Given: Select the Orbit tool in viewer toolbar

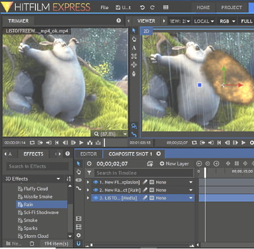Looking at the screenshot, I should tap(134, 56).
